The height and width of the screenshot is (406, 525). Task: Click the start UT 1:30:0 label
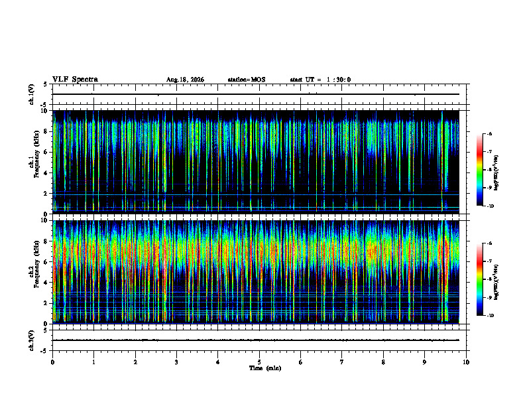(x=320, y=80)
